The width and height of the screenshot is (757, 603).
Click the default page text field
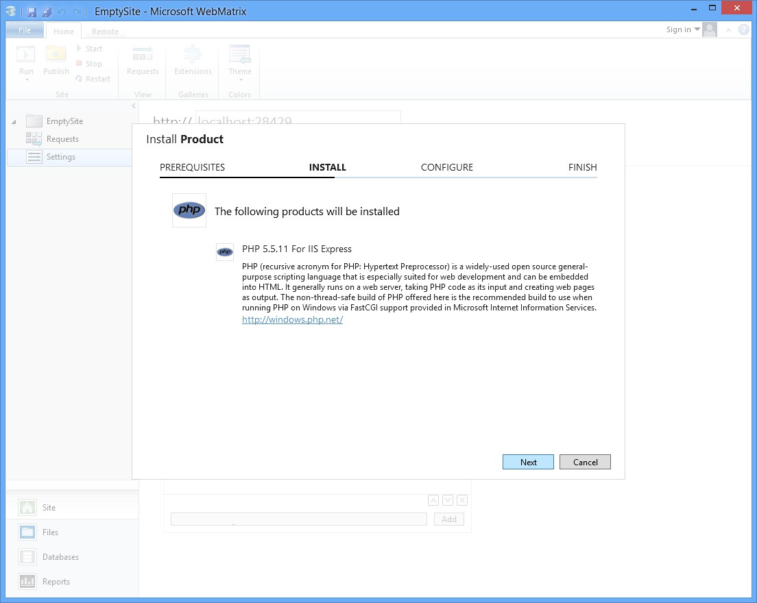[x=299, y=519]
